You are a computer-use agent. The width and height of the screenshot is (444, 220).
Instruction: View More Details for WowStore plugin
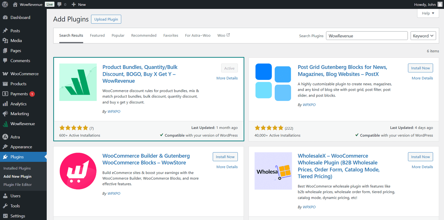click(x=227, y=167)
